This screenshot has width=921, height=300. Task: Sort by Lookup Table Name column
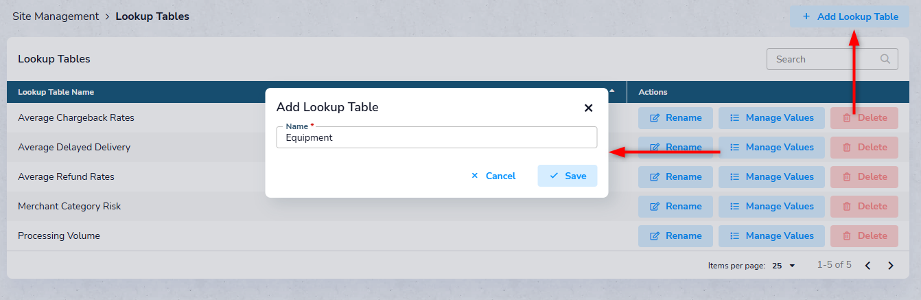coord(56,92)
